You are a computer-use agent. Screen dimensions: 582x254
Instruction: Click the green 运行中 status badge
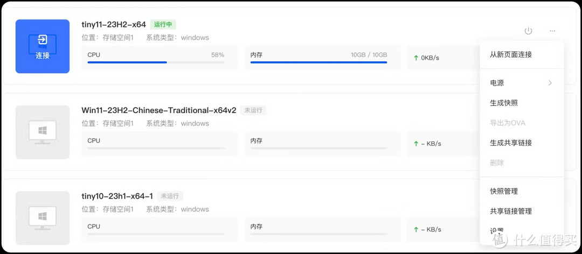click(163, 24)
